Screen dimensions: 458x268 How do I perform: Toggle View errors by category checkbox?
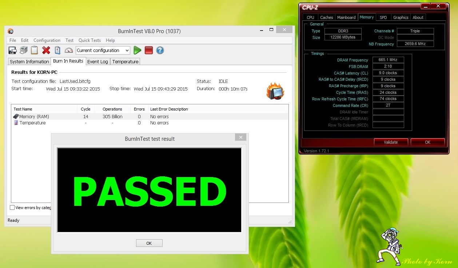point(12,208)
